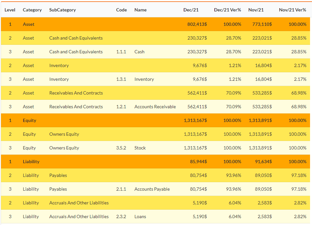312x225 pixels.
Task: Select code 1.1.1 in the Cash row
Action: [x=121, y=52]
